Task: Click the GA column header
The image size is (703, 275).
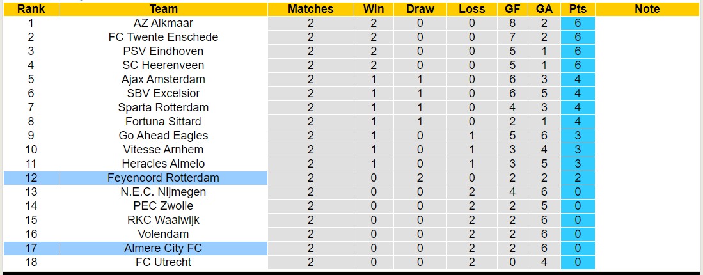Action: click(544, 9)
